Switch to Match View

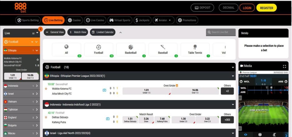coord(78,32)
